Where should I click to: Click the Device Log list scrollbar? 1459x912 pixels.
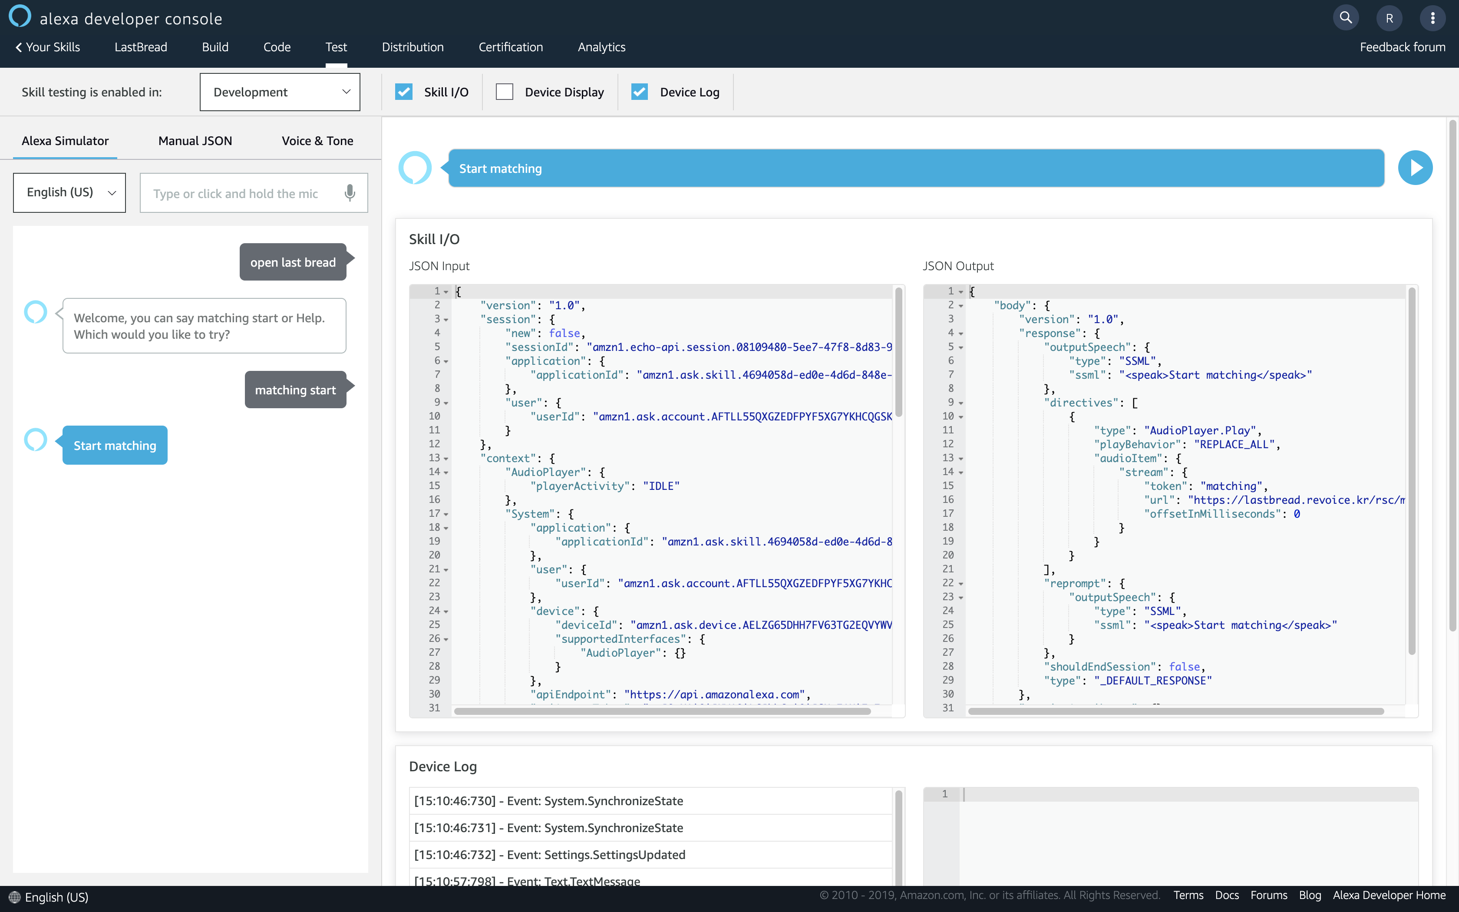tap(898, 839)
